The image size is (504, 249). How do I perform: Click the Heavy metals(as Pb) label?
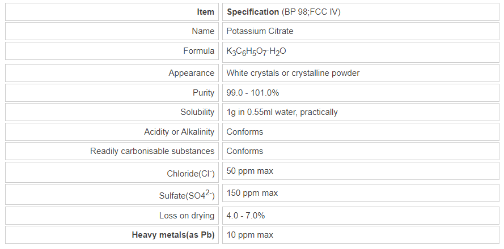pos(173,235)
